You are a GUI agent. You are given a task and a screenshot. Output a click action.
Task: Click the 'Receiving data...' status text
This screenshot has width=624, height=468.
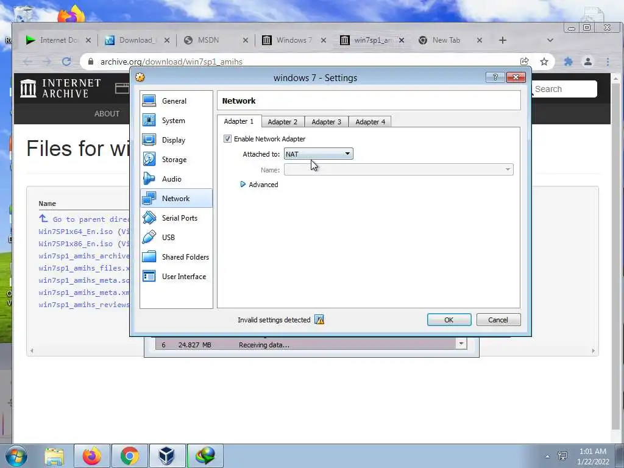264,345
